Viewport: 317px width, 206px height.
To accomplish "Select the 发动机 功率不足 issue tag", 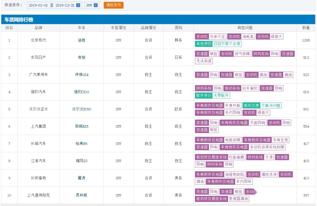I will point(211,36).
